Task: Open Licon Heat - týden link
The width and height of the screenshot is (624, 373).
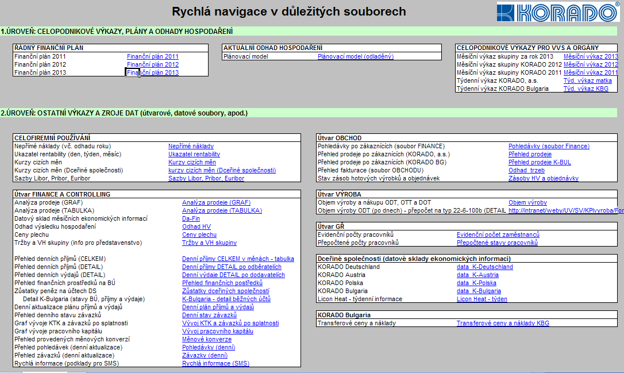Action: (482, 299)
